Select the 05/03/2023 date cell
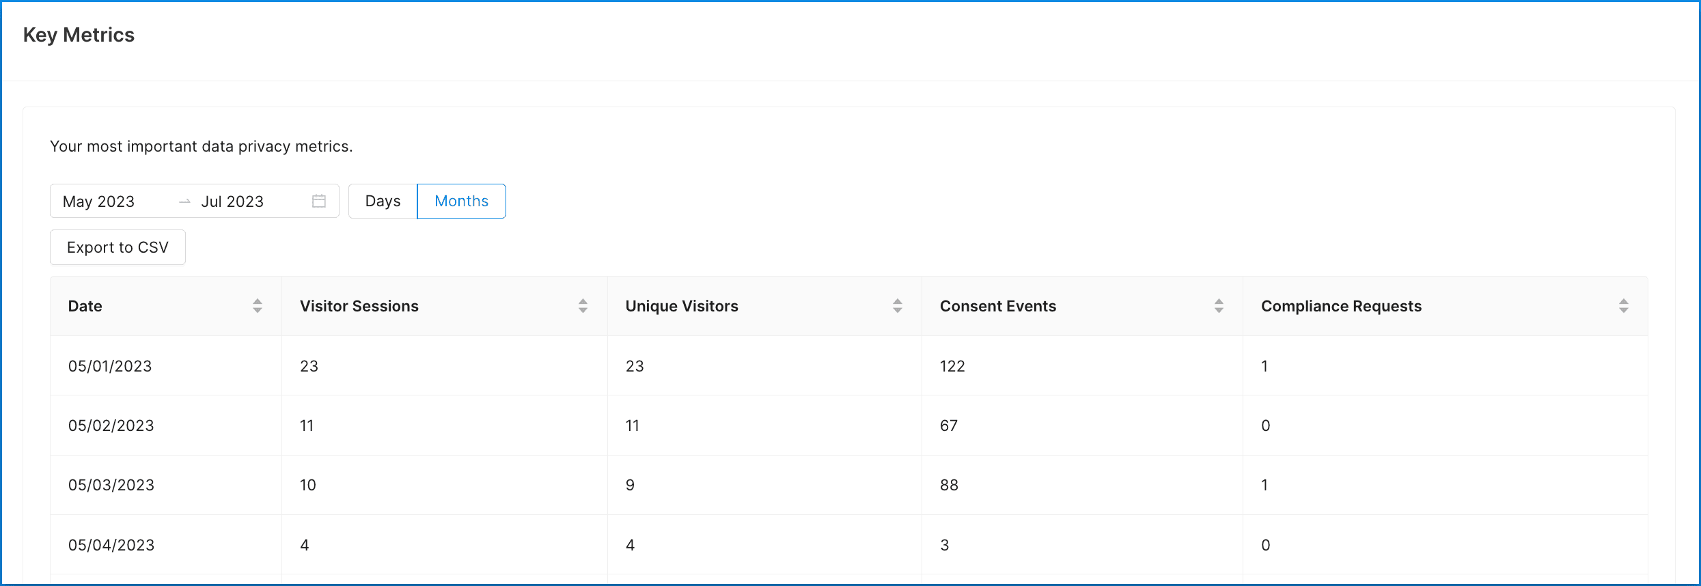This screenshot has width=1701, height=586. [x=111, y=485]
